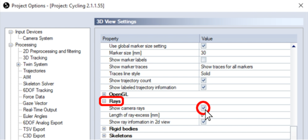Select Input Devices tree label
Viewport: 308px width, 140px height.
pyautogui.click(x=29, y=32)
